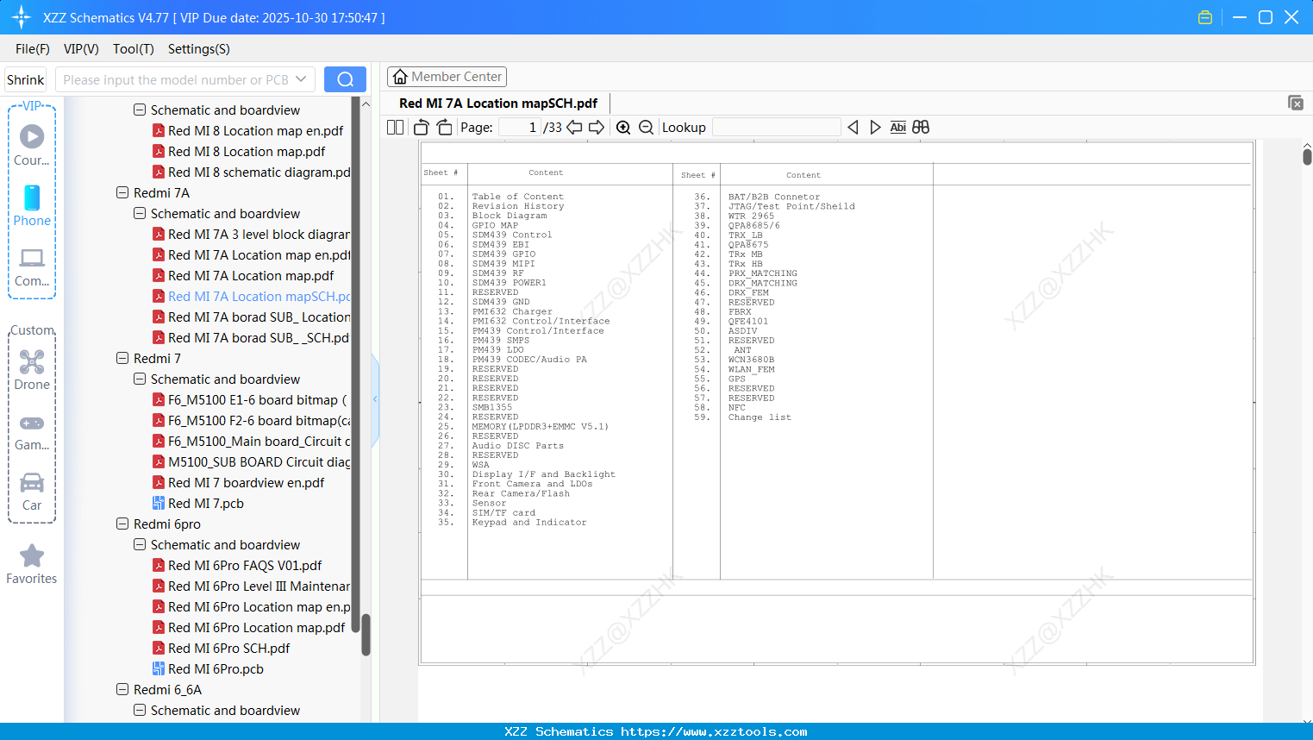The image size is (1313, 740).
Task: Zoom out of the PDF
Action: [x=647, y=128]
